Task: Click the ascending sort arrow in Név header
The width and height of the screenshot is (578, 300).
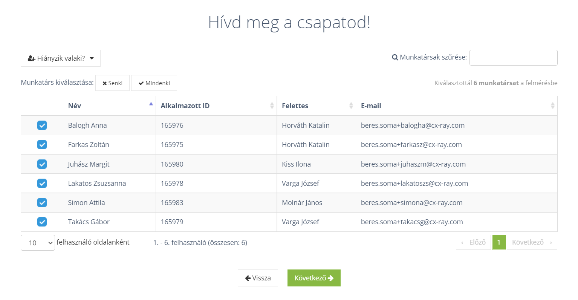Action: 151,104
